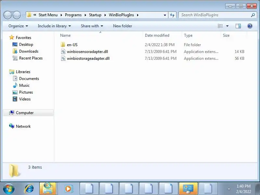Select the en-US folder icon

[63, 45]
